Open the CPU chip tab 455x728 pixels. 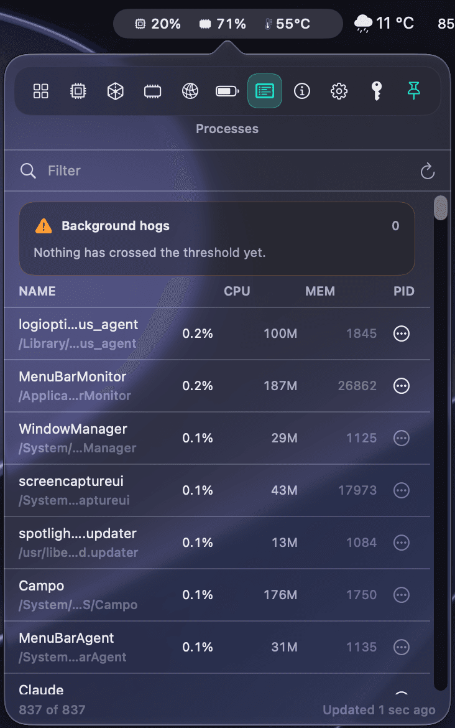78,91
